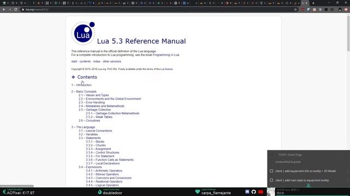Screen dimensions: 350x196
Task: Open '2 – Basic Concepts' contents entry
Action: (84, 91)
